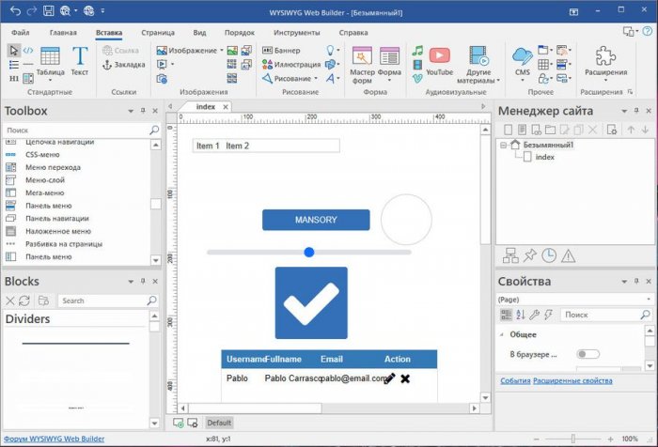Click the Toolbox search field
The width and height of the screenshot is (658, 447).
(75, 131)
